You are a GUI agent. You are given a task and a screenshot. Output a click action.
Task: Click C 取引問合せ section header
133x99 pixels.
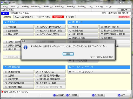99,22
